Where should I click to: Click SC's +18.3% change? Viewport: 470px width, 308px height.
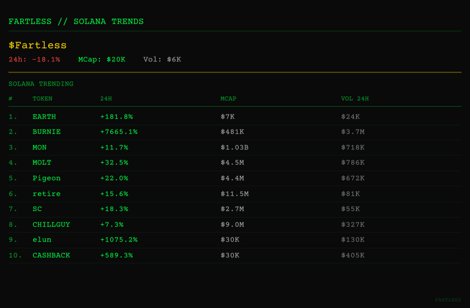(114, 209)
